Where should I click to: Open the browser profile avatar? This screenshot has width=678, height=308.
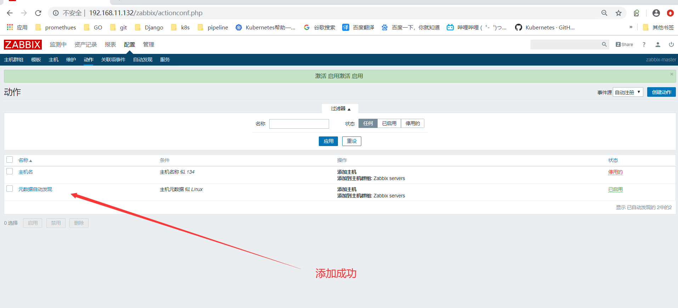point(656,13)
